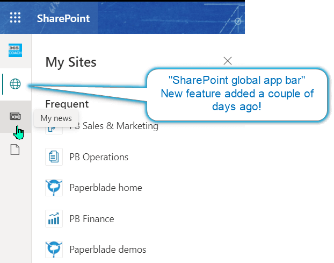This screenshot has width=334, height=263.
Task: Open the My news icon
Action: click(x=16, y=117)
